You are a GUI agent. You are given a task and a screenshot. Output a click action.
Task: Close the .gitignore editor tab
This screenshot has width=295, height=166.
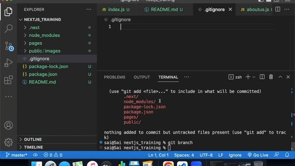(x=230, y=9)
